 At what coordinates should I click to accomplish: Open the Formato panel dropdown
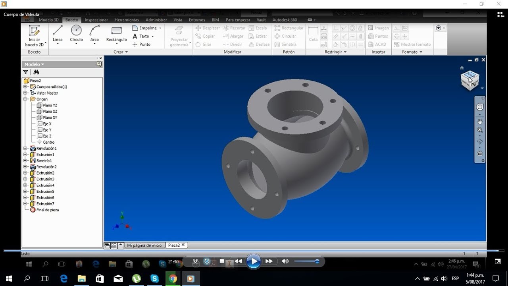(x=412, y=52)
